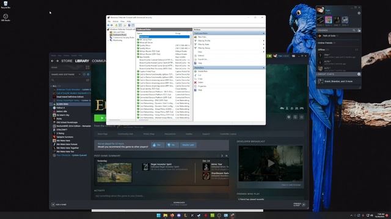Open Friends & Chat button in Steam footer
This screenshot has width=391, height=219.
[x=299, y=204]
